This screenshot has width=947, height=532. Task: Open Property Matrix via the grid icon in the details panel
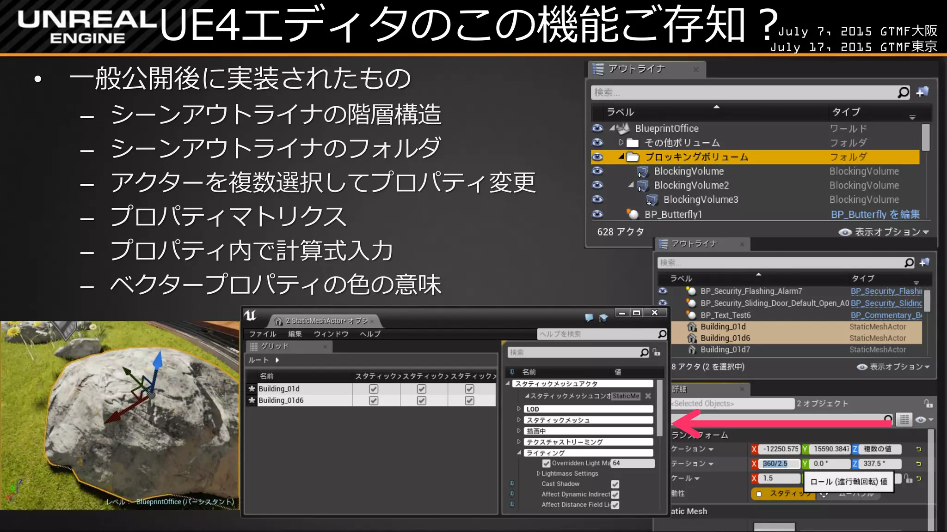(x=904, y=419)
